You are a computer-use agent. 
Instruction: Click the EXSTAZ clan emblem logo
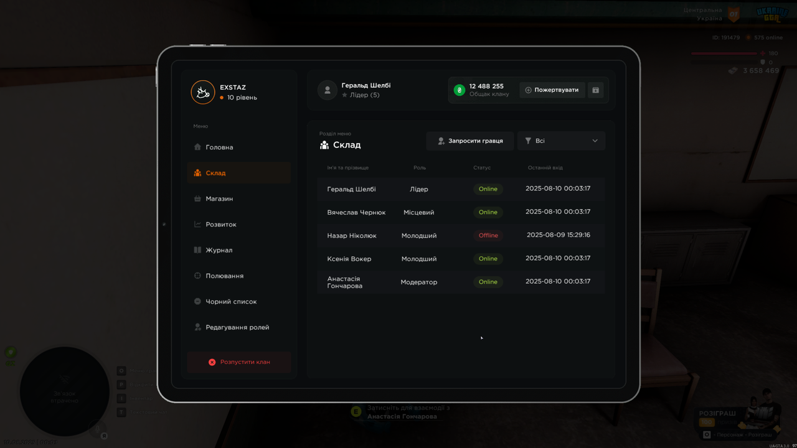[x=202, y=92]
